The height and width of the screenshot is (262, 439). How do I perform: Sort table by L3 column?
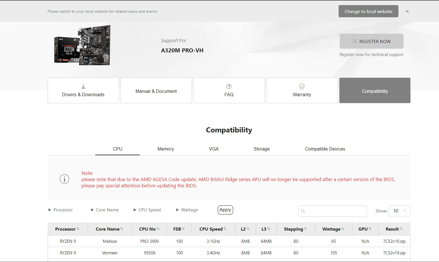click(266, 229)
